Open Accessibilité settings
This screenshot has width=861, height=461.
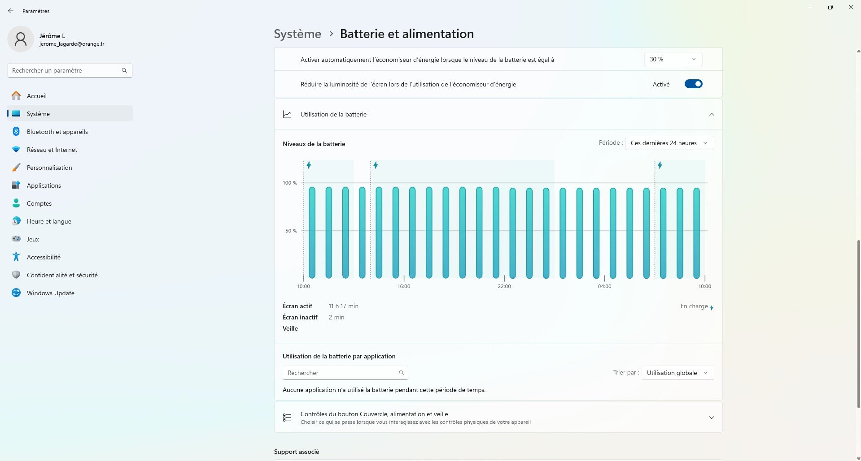(44, 257)
